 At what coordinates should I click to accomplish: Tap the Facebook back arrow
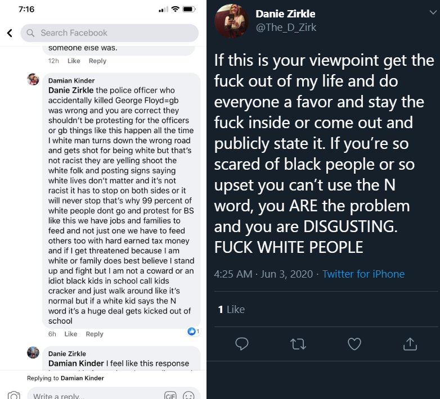[x=10, y=33]
